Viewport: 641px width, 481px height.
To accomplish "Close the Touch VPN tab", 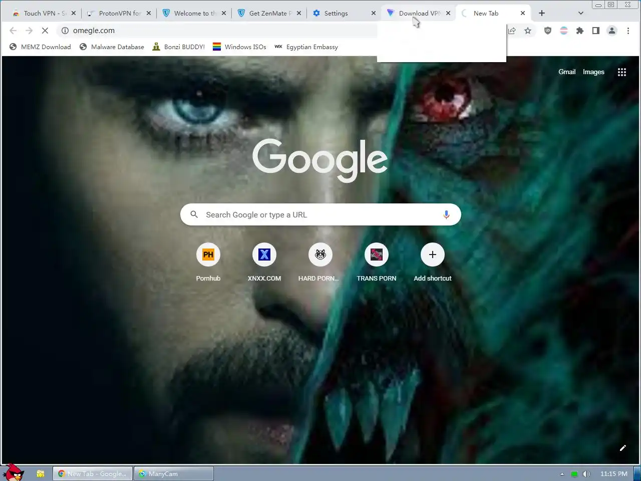I will (x=74, y=14).
